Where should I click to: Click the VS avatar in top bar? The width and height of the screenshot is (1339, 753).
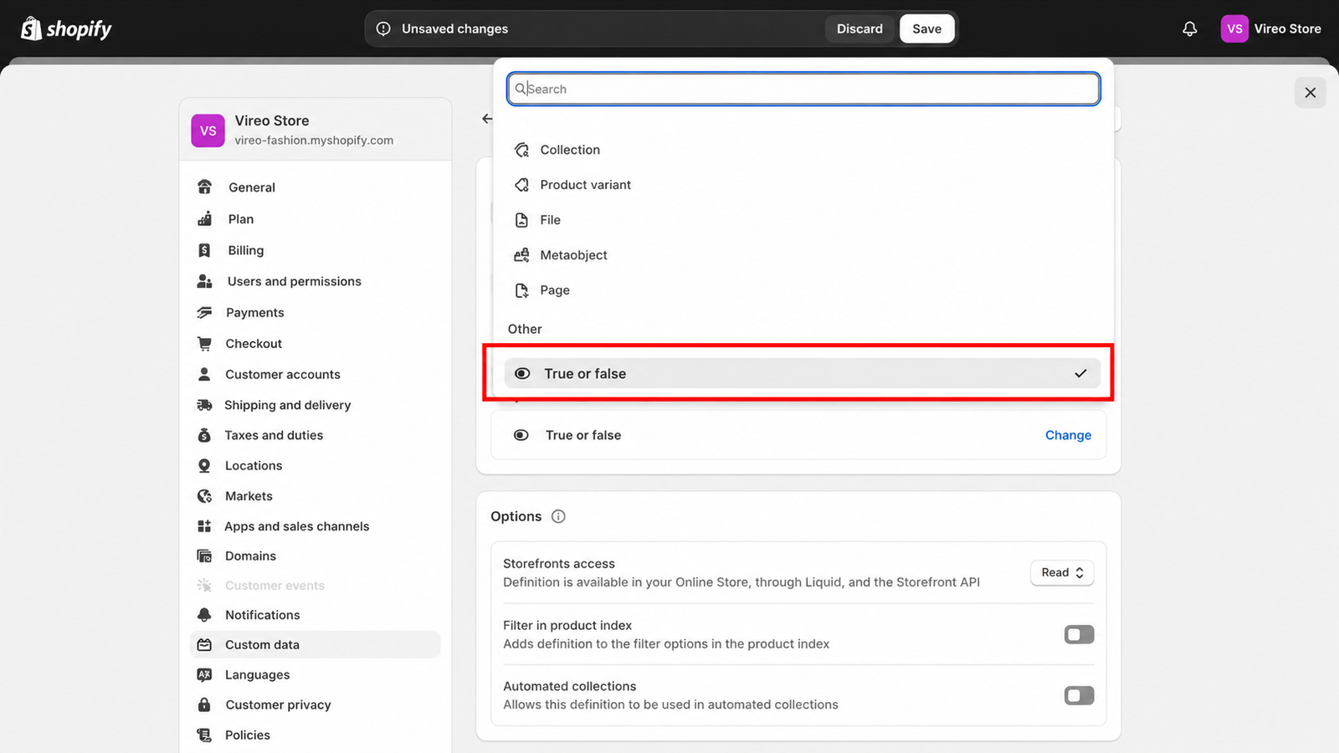[x=1234, y=28]
